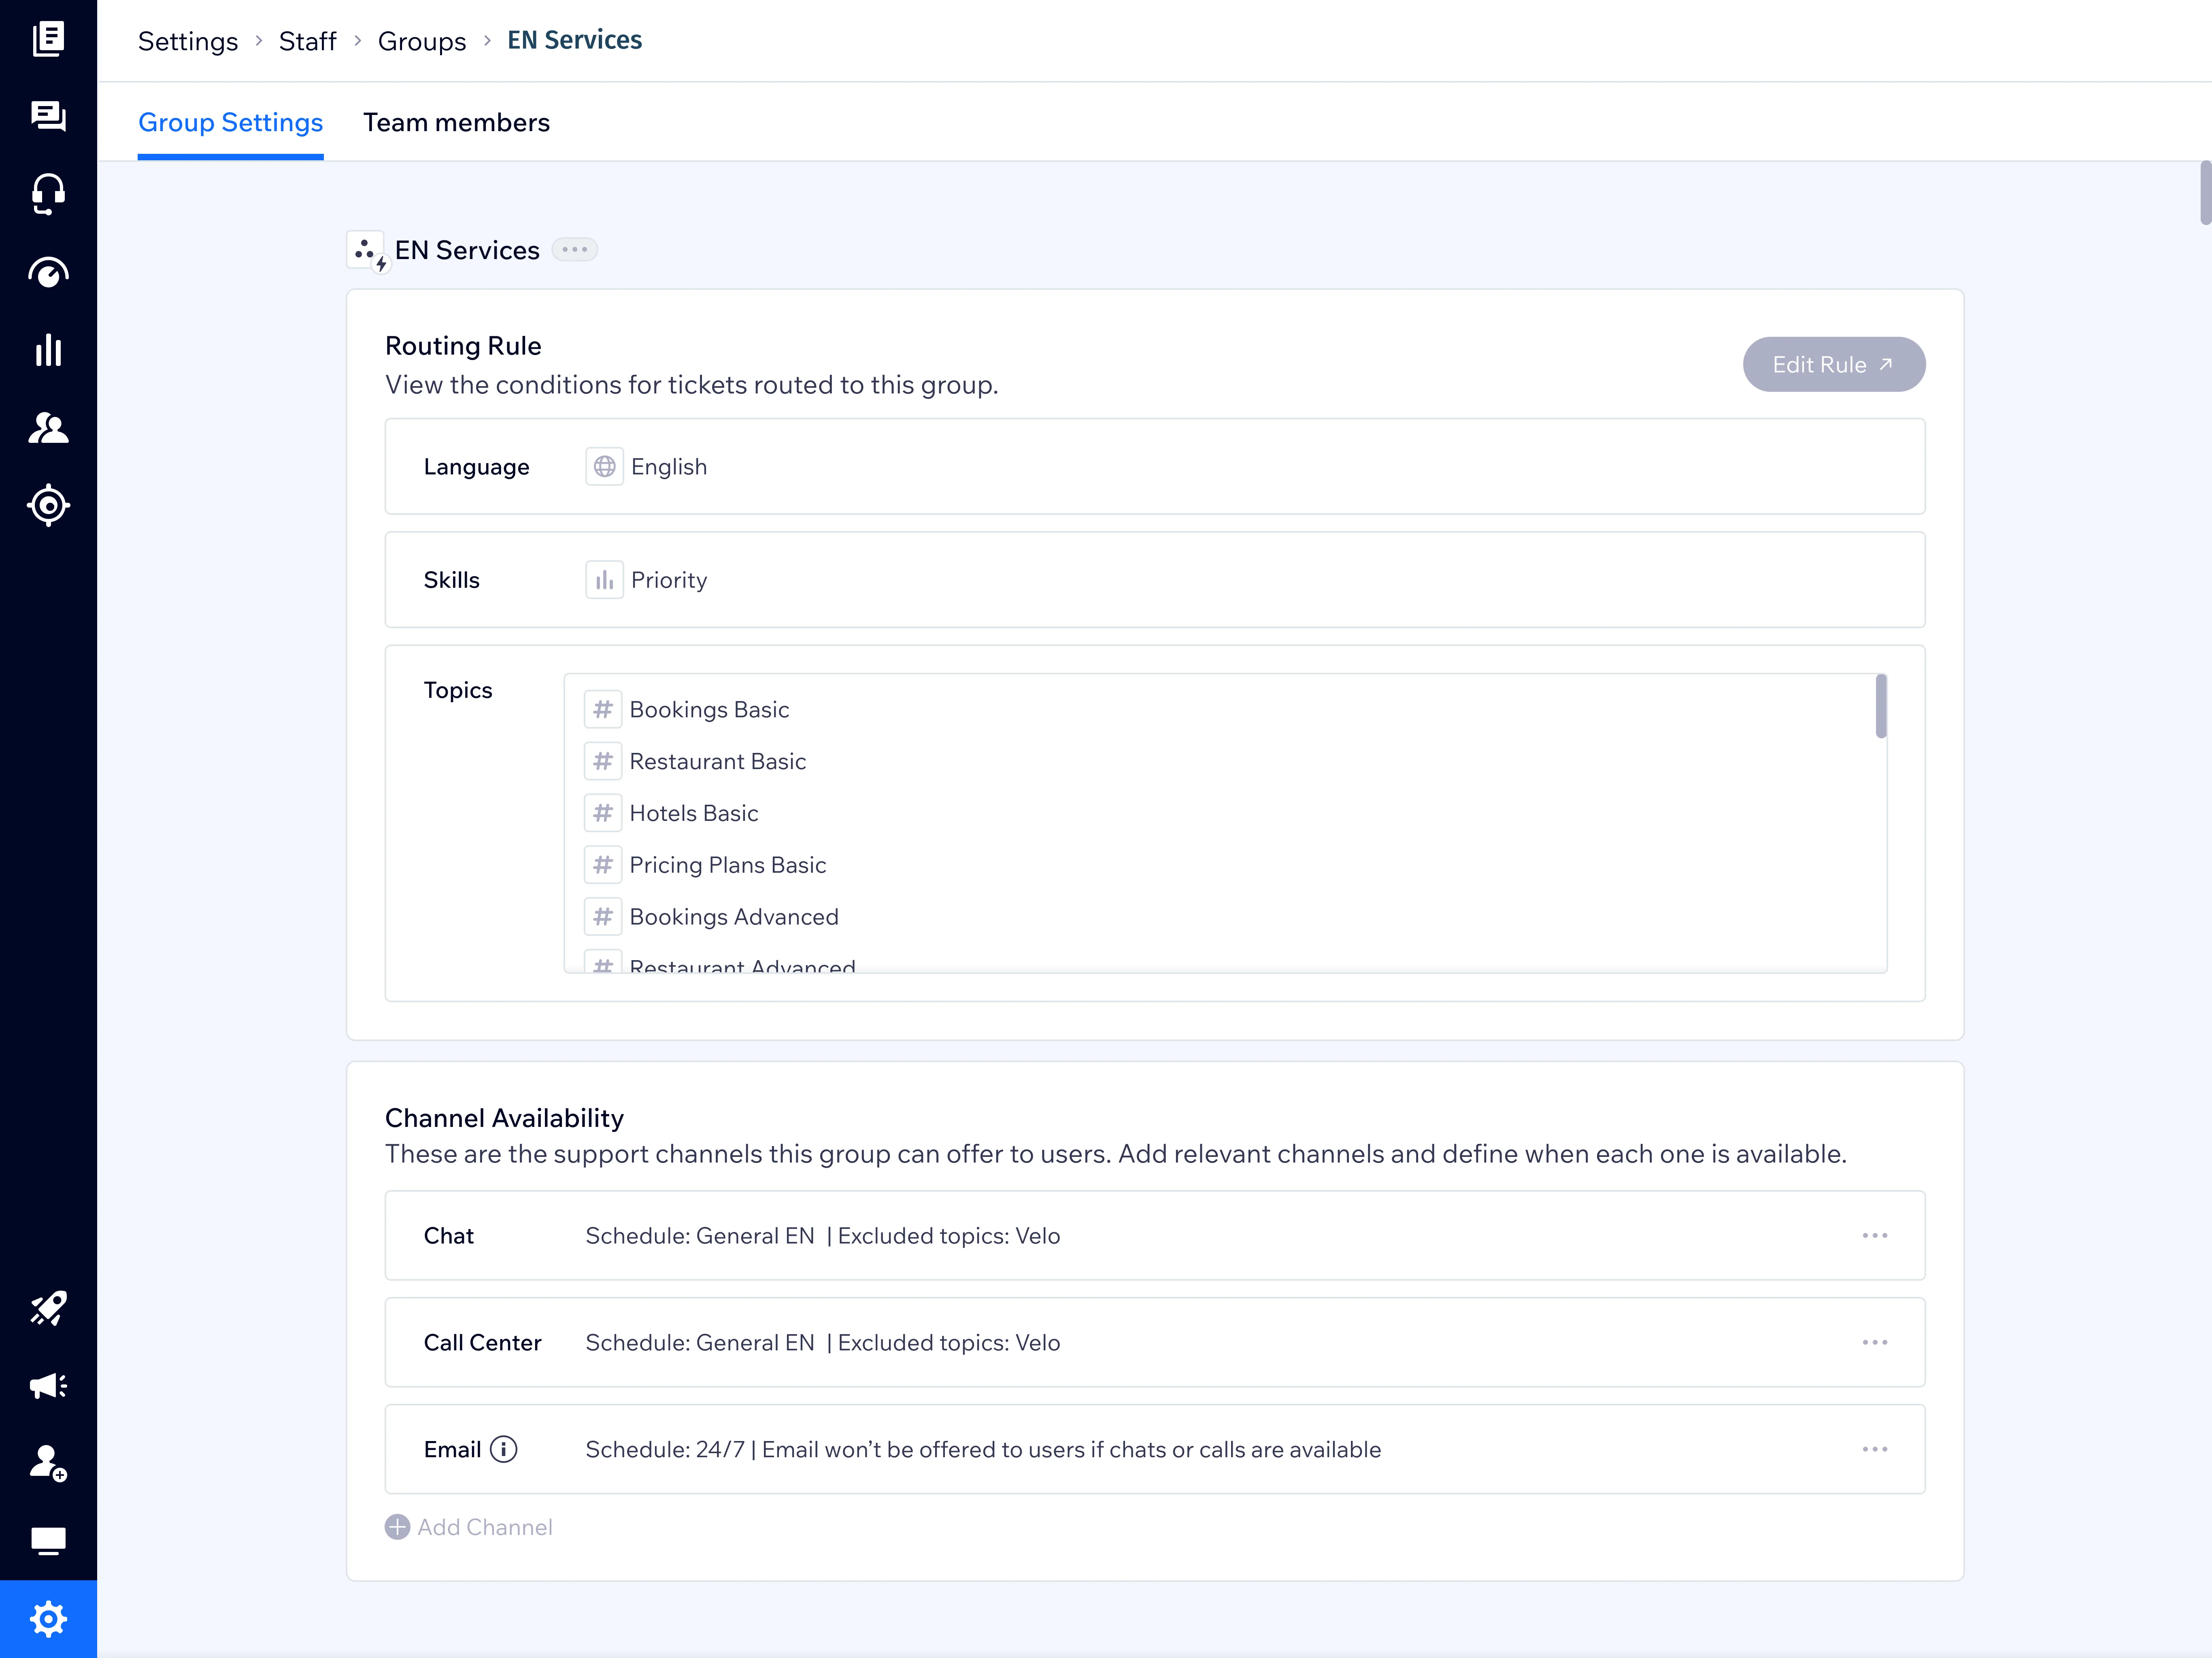The width and height of the screenshot is (2212, 1658).
Task: Click the hash icon for Bookings Basic
Action: [x=603, y=710]
